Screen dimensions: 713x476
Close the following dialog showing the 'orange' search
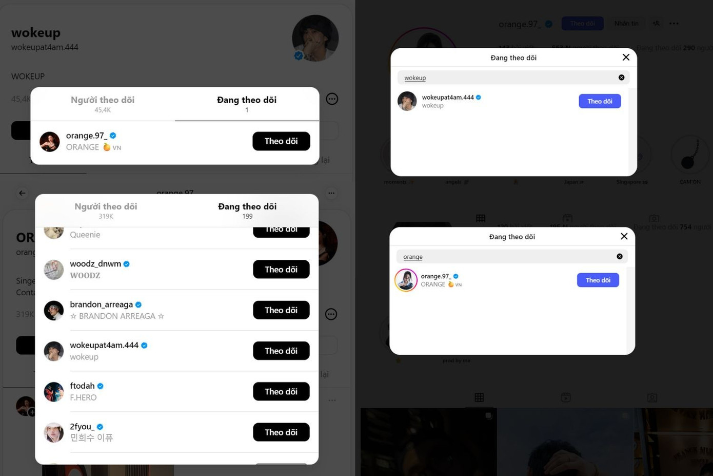click(x=624, y=236)
